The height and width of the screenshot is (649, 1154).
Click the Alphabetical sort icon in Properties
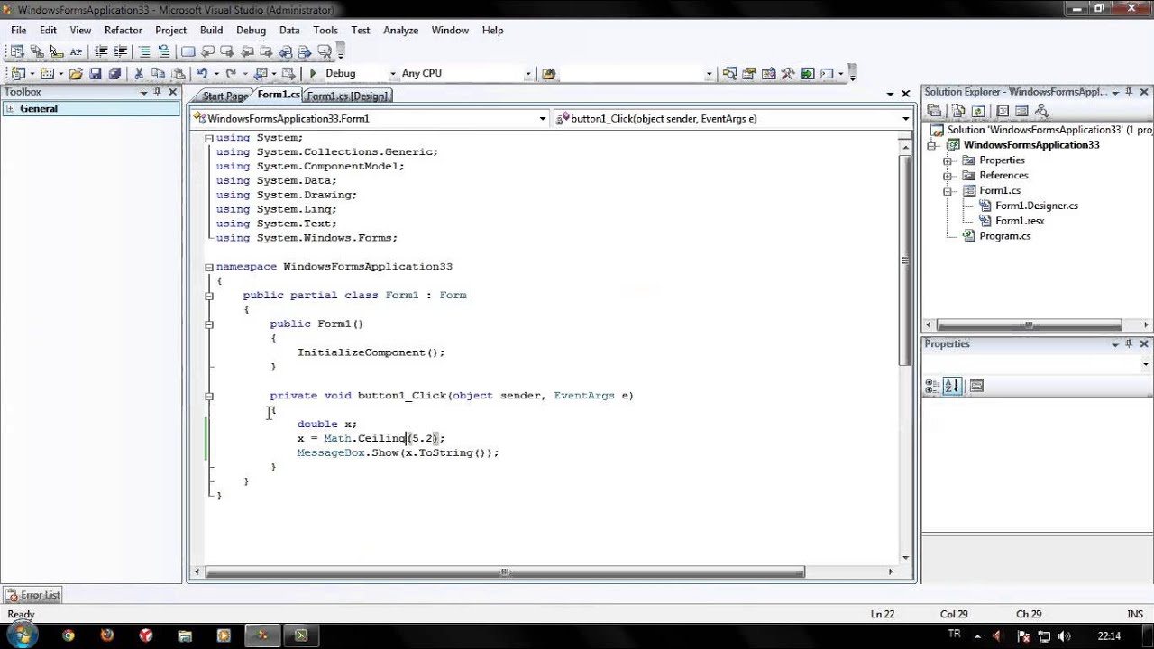point(953,386)
